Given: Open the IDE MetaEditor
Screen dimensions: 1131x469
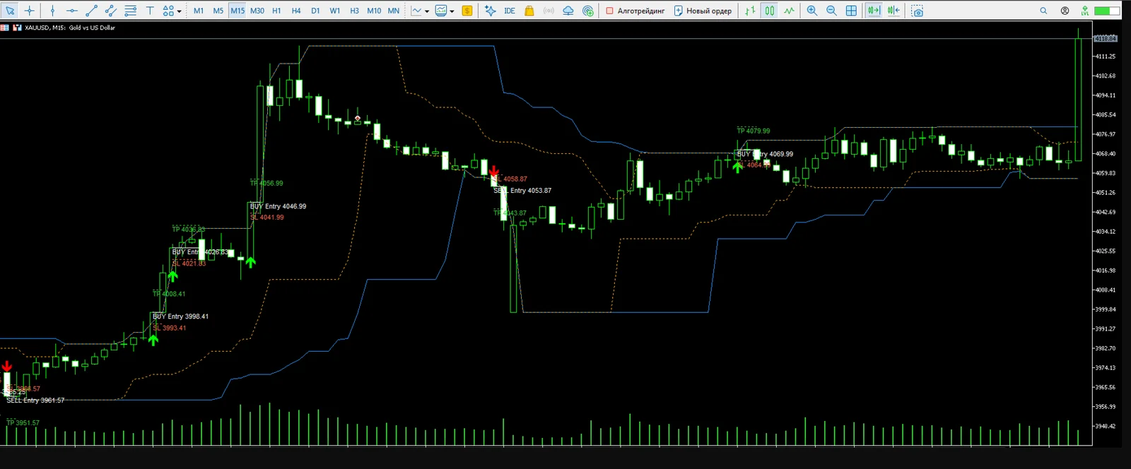Looking at the screenshot, I should tap(510, 11).
